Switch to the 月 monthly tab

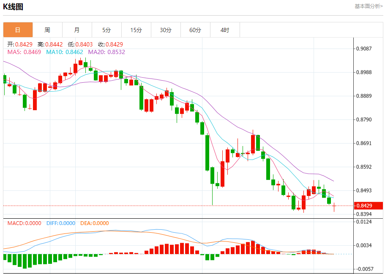click(77, 30)
